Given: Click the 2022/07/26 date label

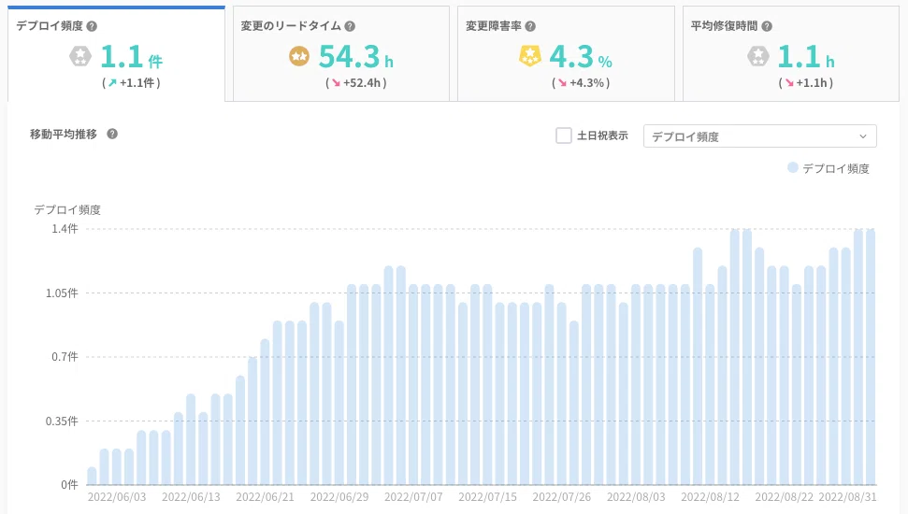Looking at the screenshot, I should (x=561, y=496).
